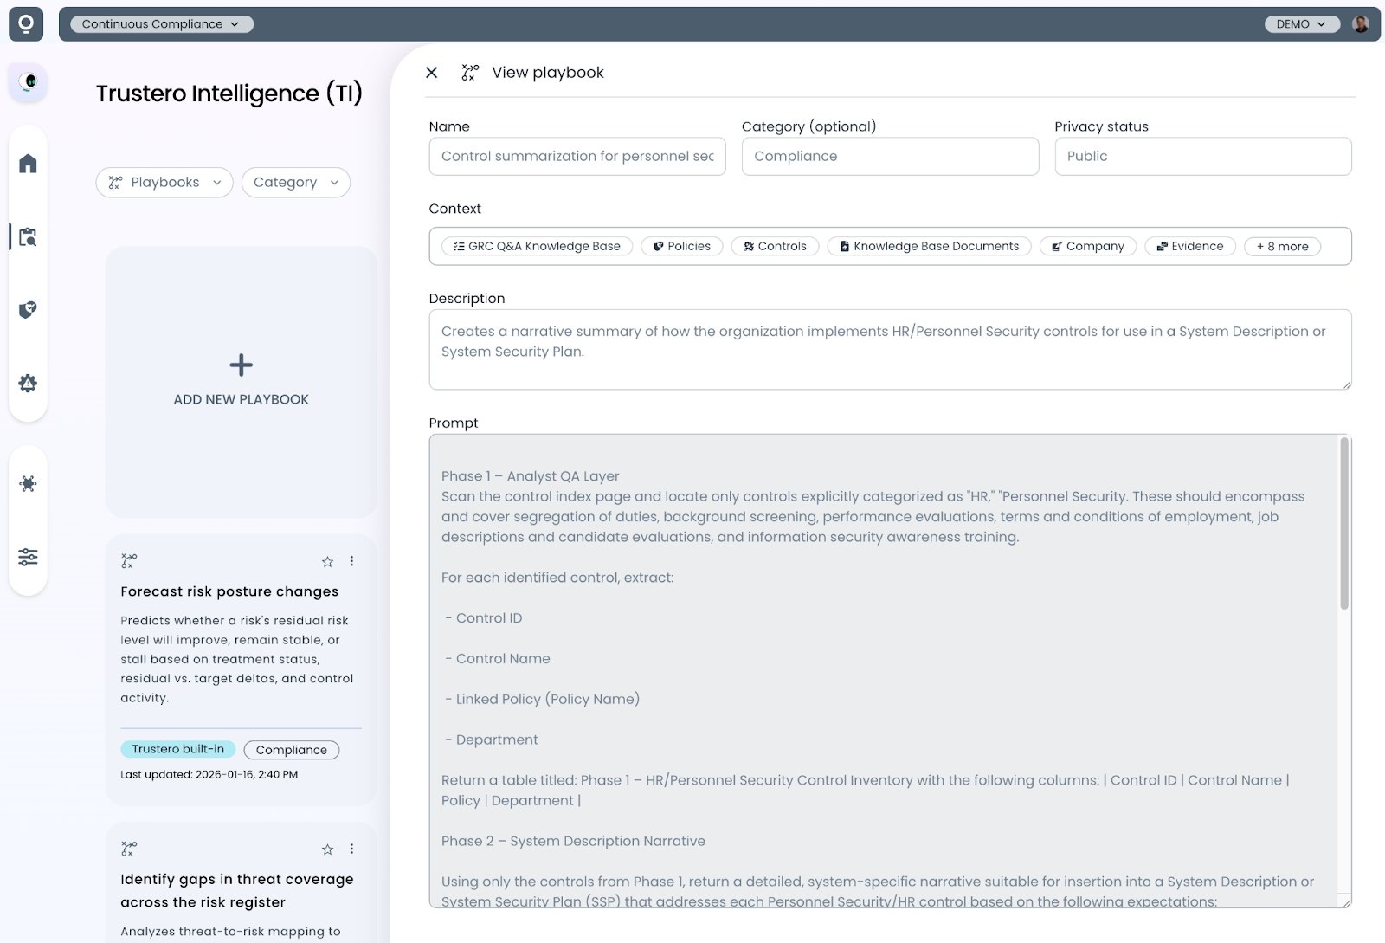The width and height of the screenshot is (1385, 943).
Task: Click playbook icon on Forecast risk posture card
Action: (x=129, y=561)
